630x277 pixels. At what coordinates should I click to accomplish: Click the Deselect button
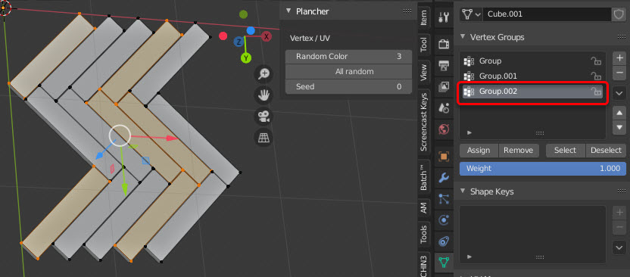(606, 150)
